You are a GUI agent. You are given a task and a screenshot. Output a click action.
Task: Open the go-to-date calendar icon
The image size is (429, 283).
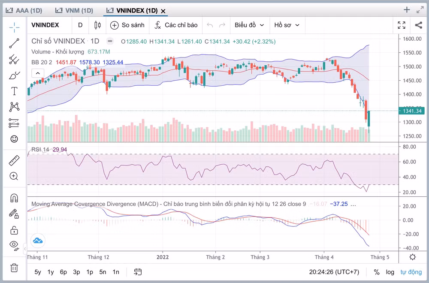point(138,272)
